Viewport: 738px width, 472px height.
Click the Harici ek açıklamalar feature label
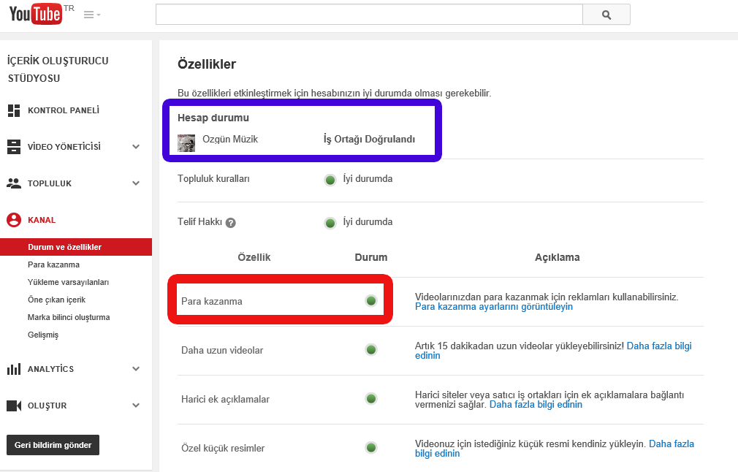(x=226, y=400)
